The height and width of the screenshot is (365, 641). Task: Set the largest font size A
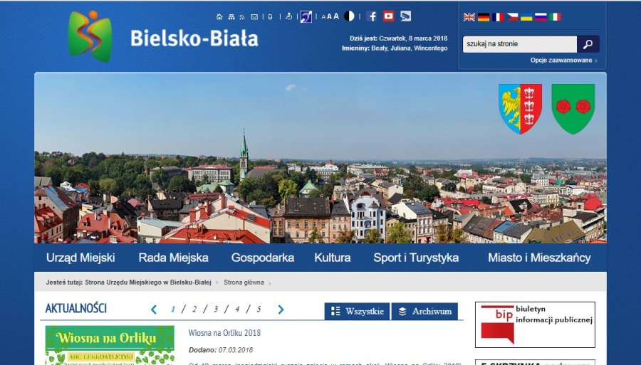point(336,16)
